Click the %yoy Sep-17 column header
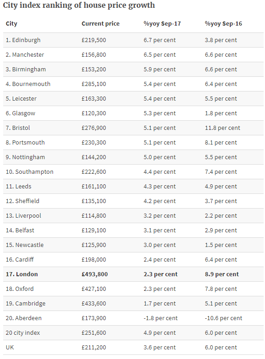This screenshot has height=359, width=265. pyautogui.click(x=162, y=24)
